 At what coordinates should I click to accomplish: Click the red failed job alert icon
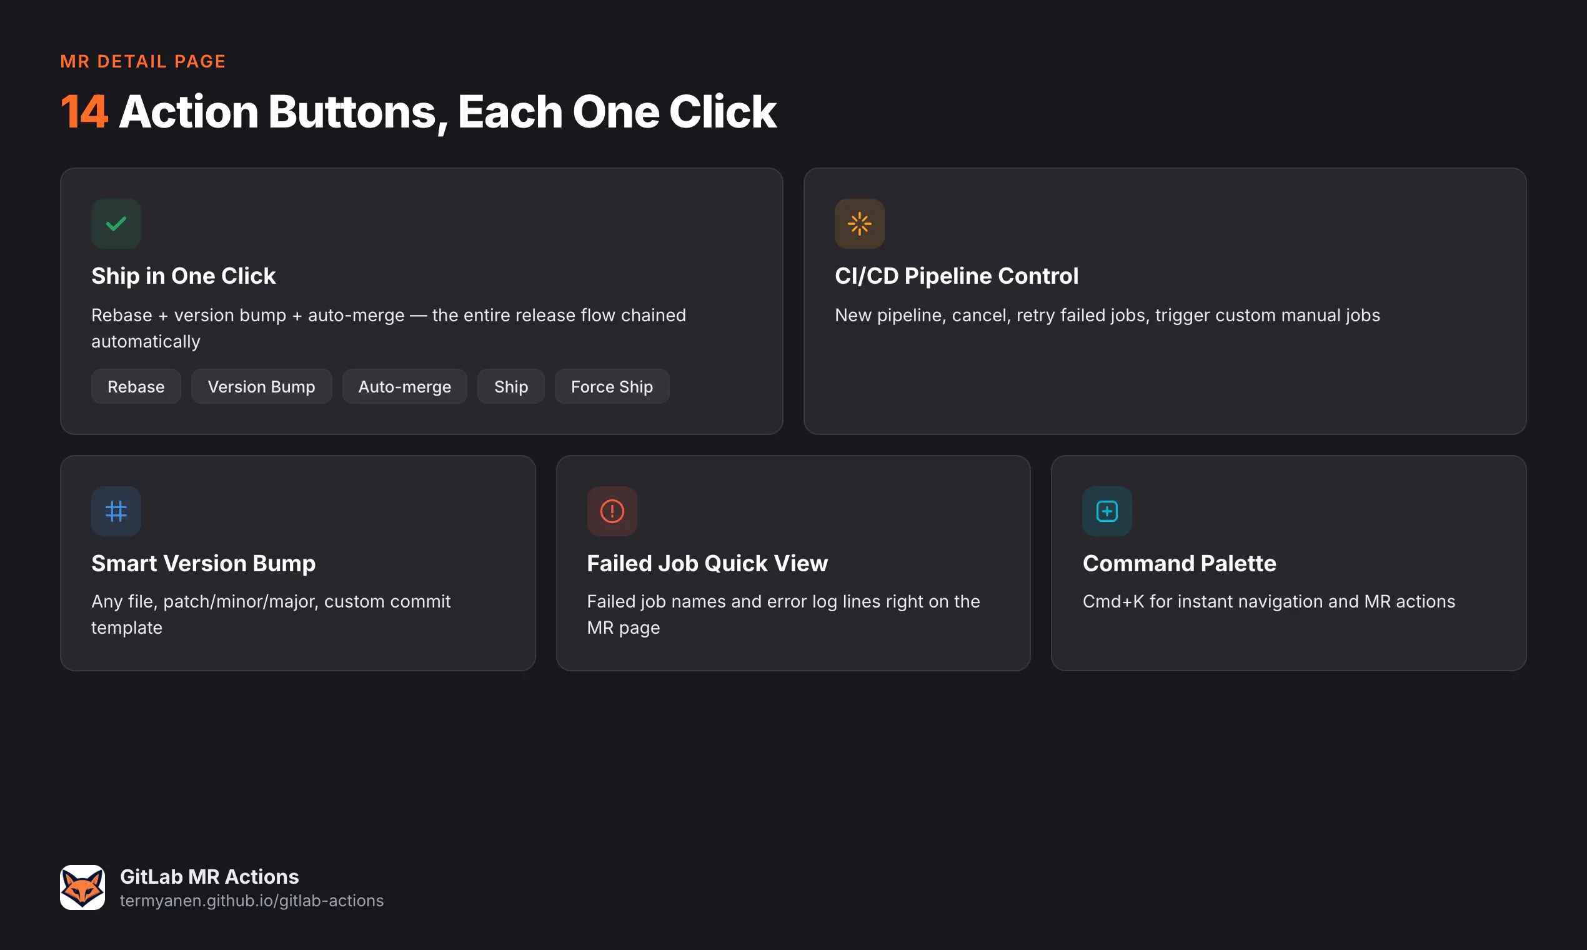pyautogui.click(x=612, y=511)
